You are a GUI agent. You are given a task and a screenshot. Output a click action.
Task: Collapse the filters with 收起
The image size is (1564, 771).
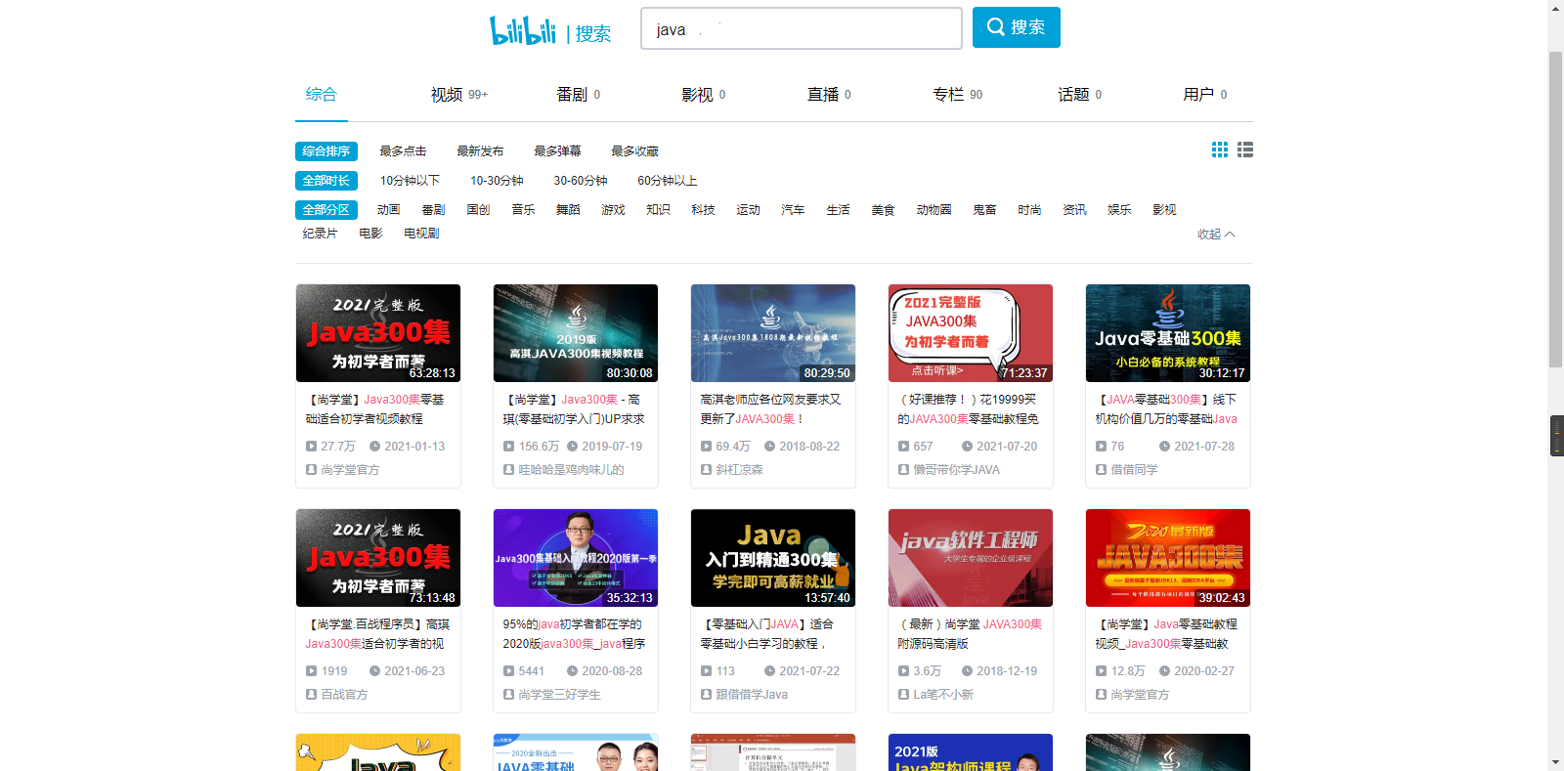[x=1216, y=235]
